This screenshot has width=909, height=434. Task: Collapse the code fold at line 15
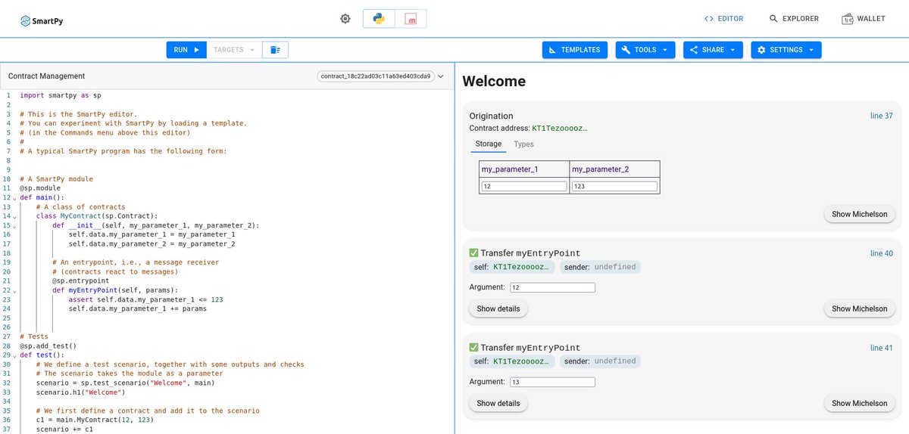14,226
